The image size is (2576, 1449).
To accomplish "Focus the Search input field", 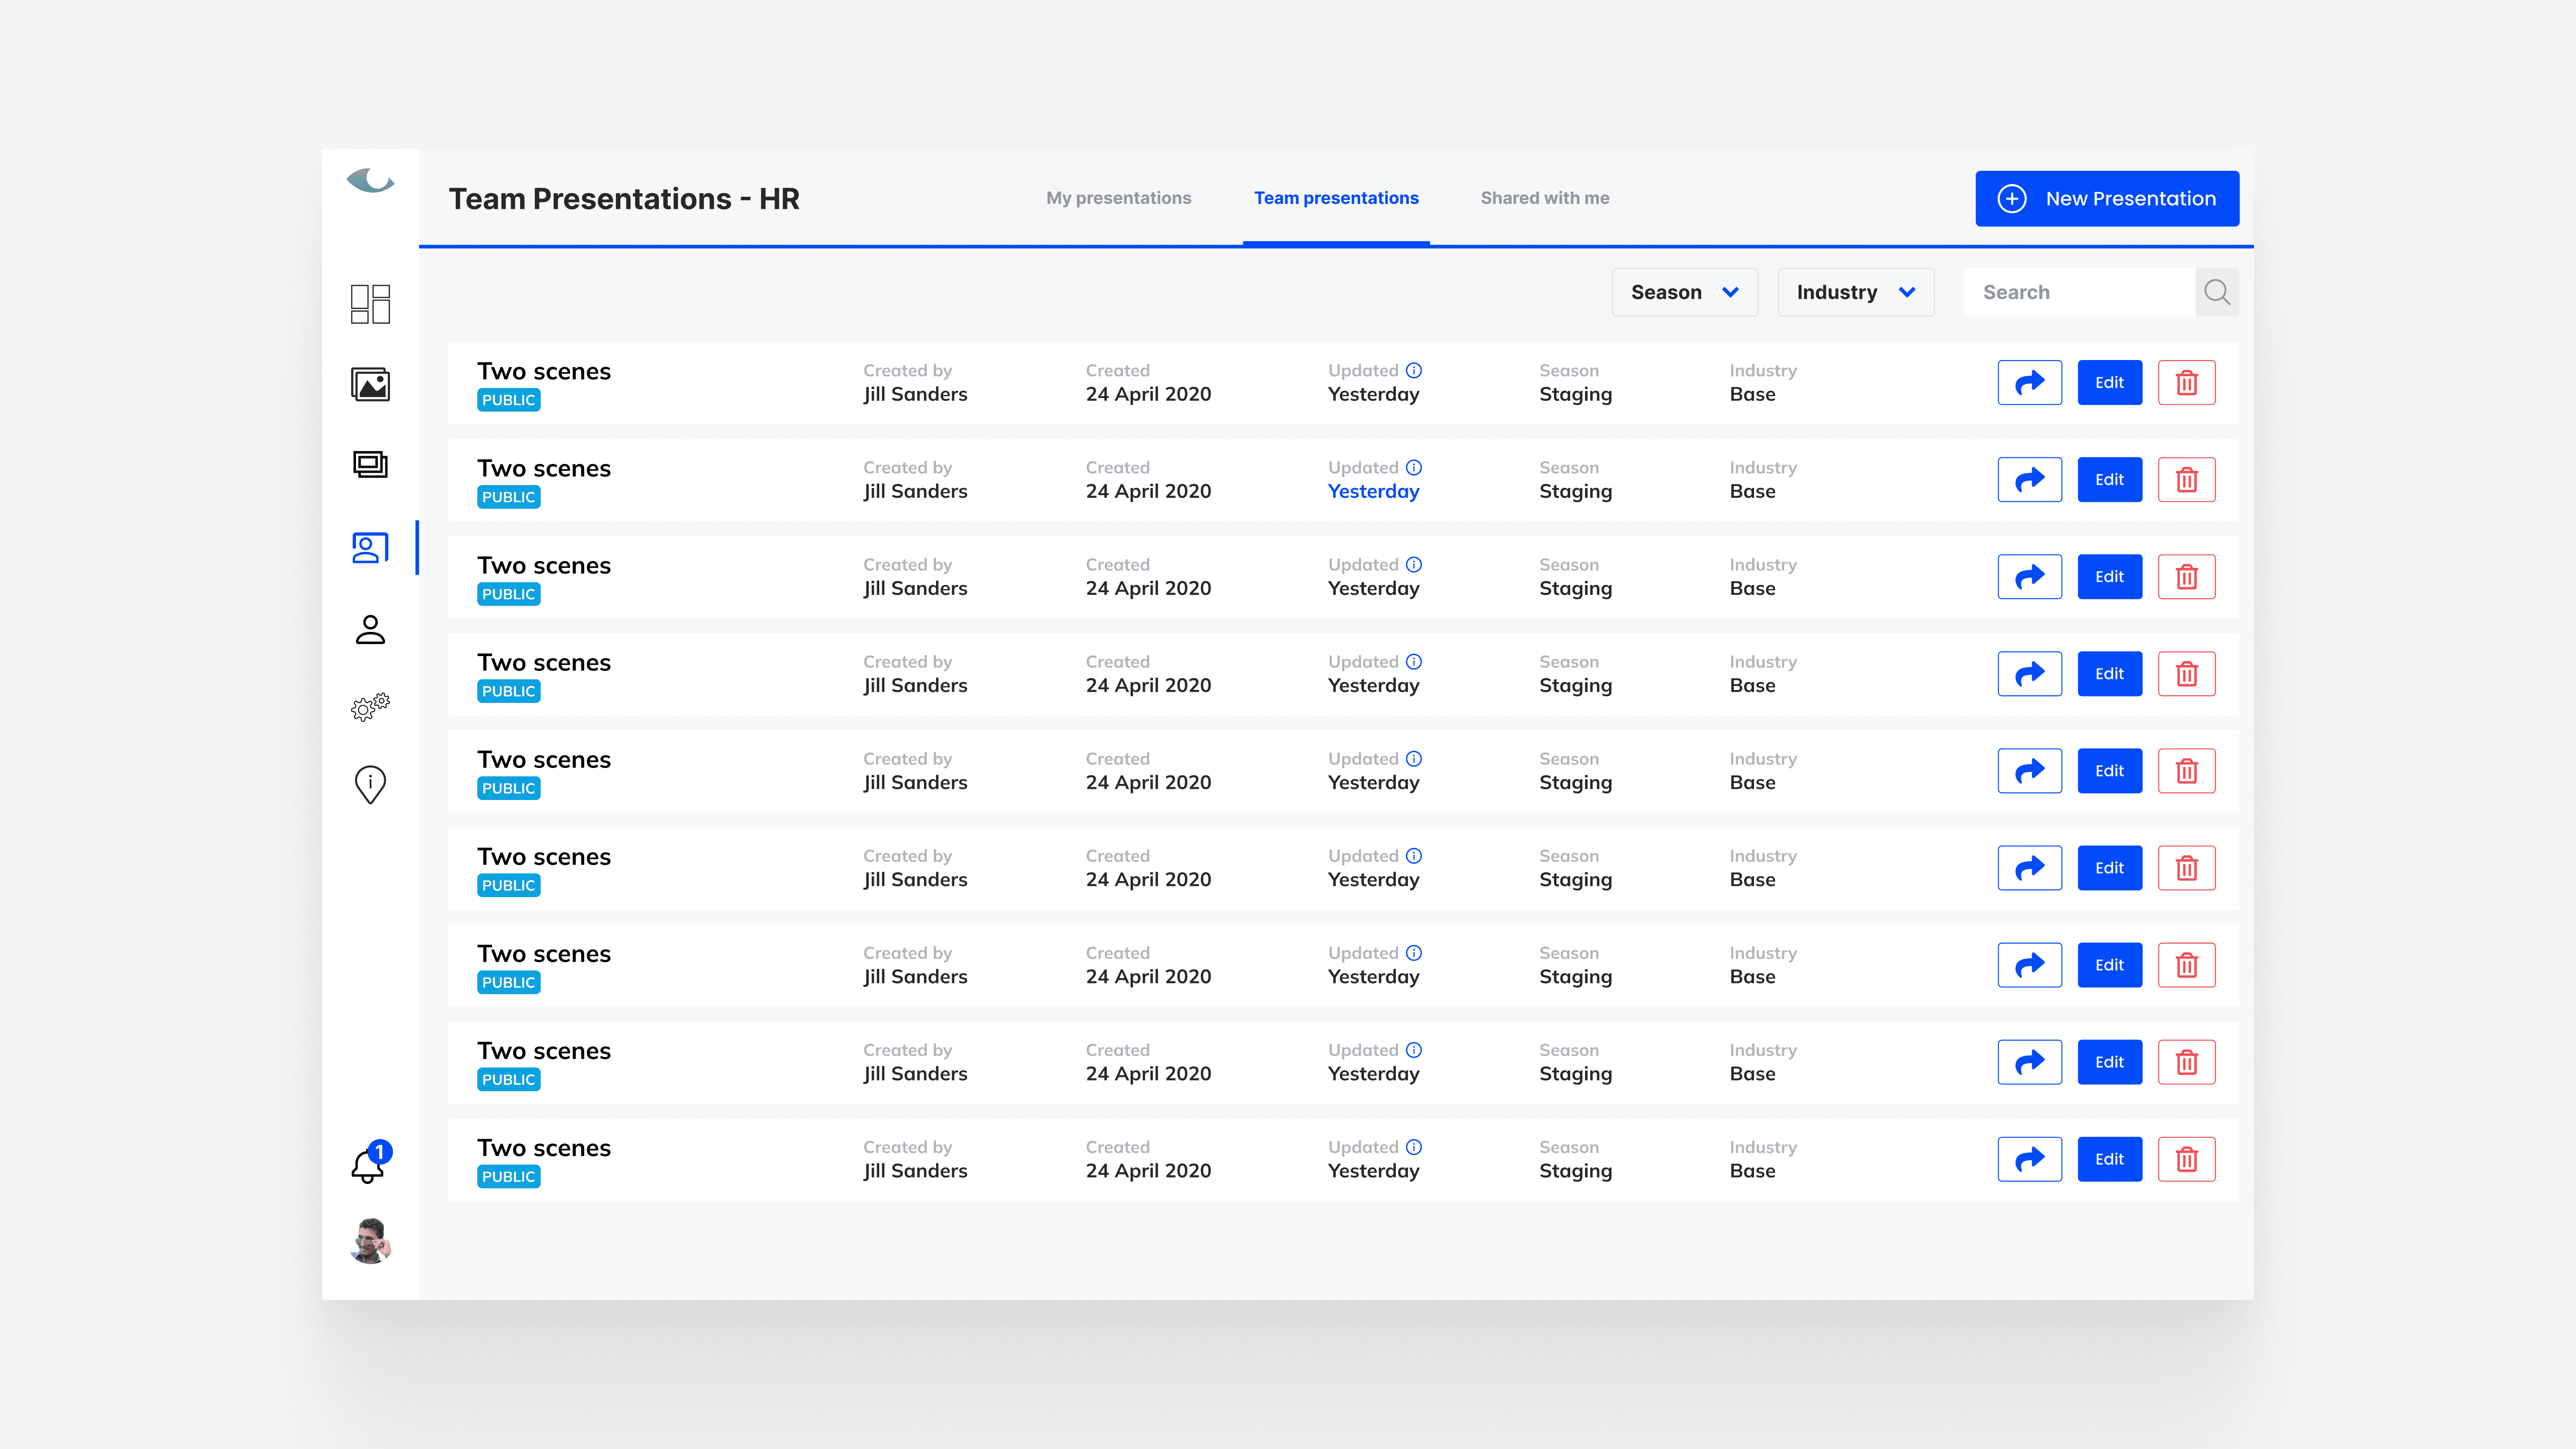I will point(2079,292).
